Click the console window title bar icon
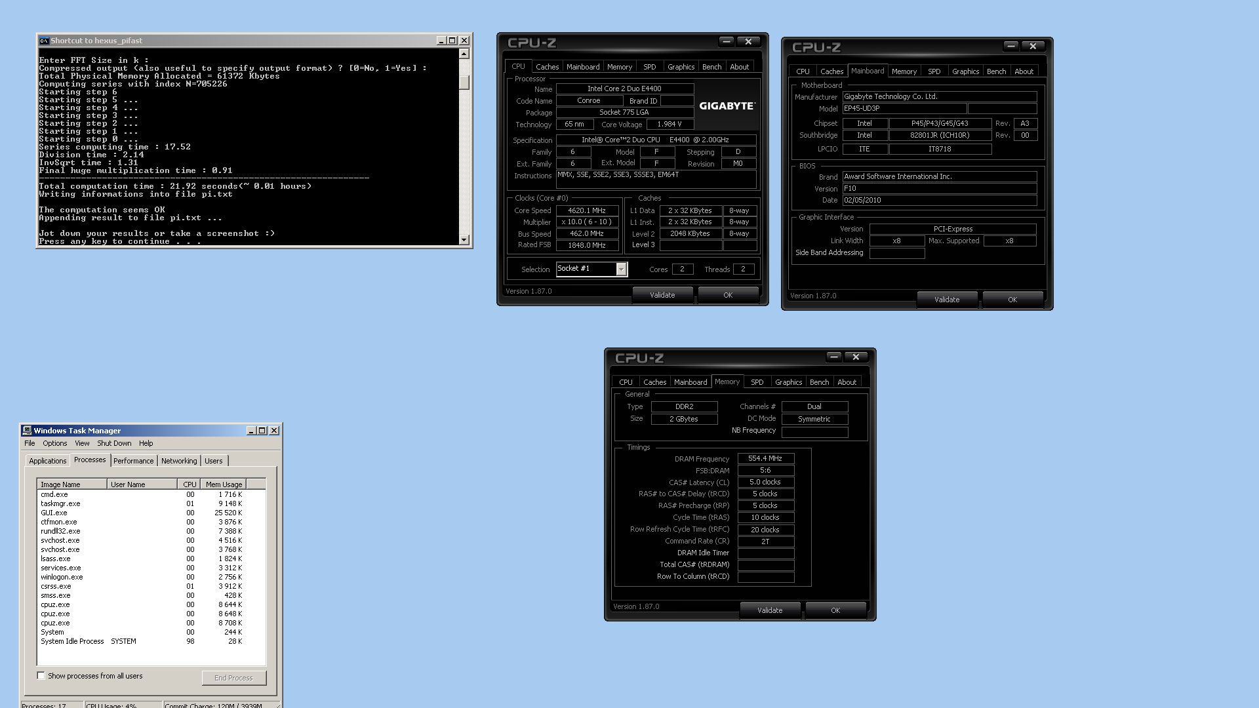Screen dimensions: 1259x708 pos(44,41)
